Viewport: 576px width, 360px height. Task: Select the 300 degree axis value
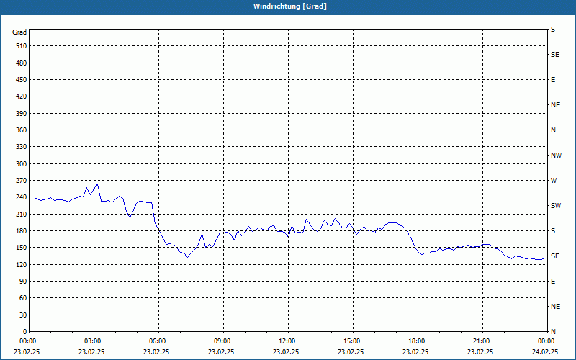[22, 164]
